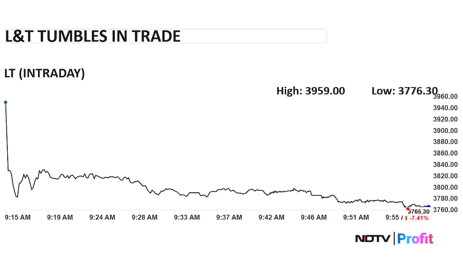
Task: Click the Profit logo text
Action: point(415,239)
